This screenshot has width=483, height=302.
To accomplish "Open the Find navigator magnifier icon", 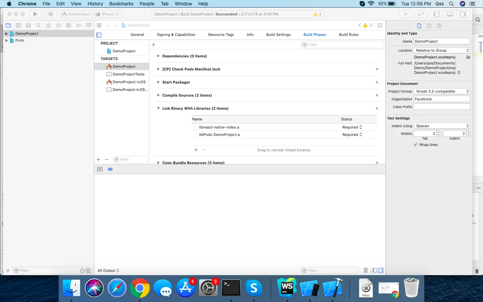I will [x=38, y=25].
